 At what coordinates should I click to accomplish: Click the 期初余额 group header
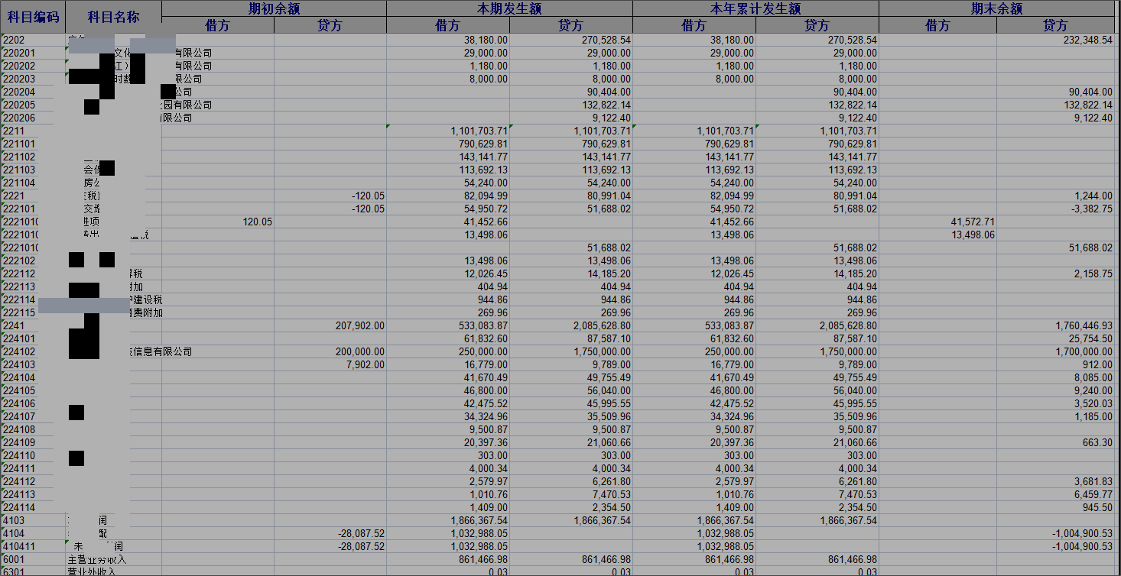tap(275, 8)
